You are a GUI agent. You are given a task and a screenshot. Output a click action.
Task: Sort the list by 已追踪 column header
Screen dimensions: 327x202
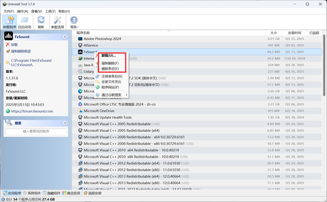click(314, 33)
